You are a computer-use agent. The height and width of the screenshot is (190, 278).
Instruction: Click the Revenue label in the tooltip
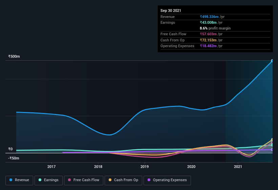tap(168, 17)
